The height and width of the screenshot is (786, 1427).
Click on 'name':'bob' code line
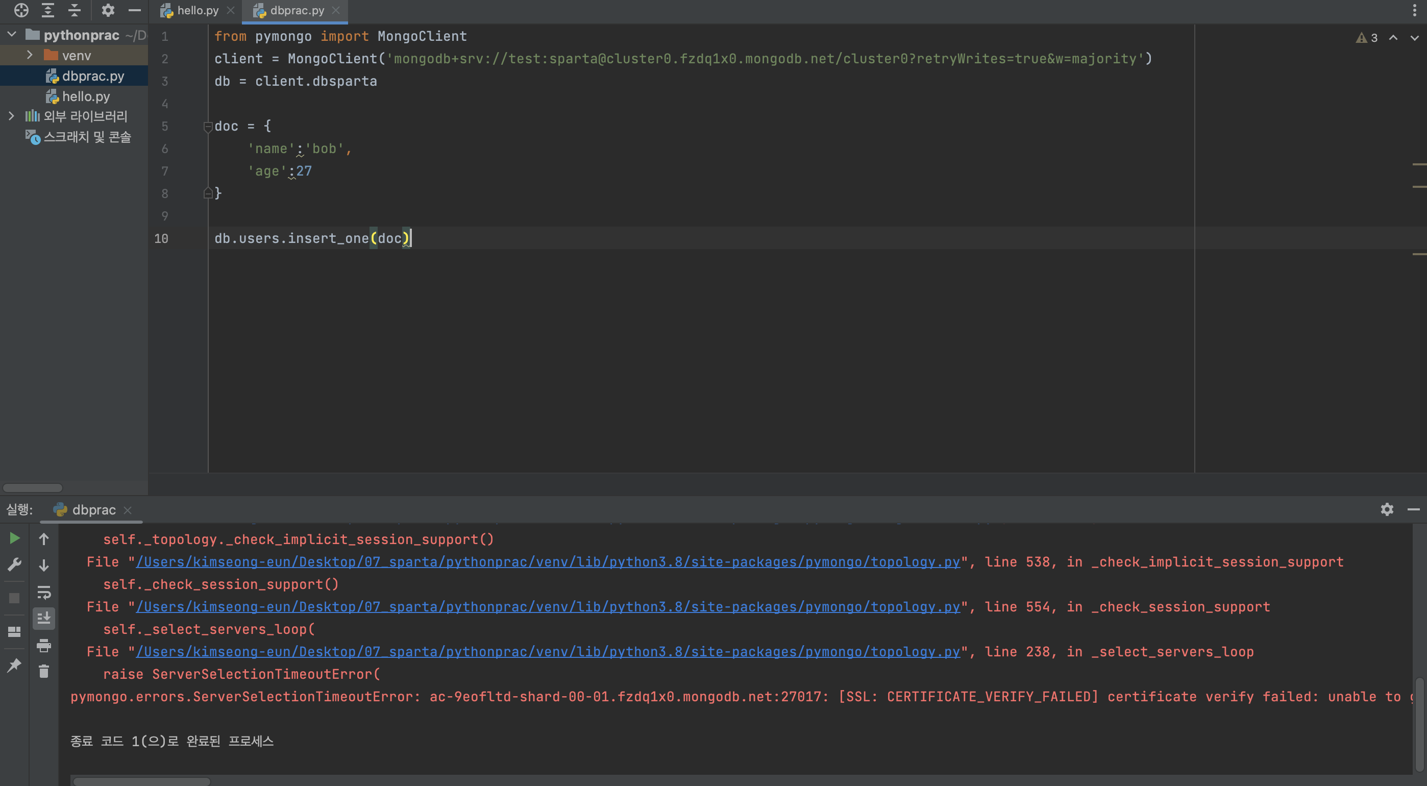pos(299,149)
